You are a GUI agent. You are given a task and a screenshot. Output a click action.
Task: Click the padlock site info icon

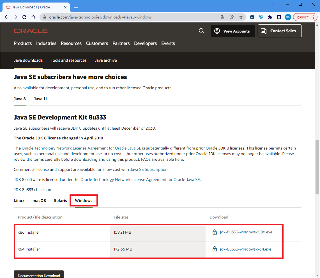(x=44, y=17)
